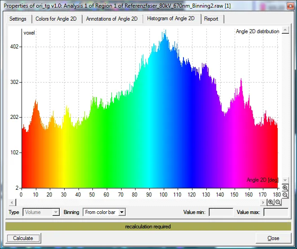Close the Properties window with X
The width and height of the screenshot is (297, 249).
pos(290,6)
